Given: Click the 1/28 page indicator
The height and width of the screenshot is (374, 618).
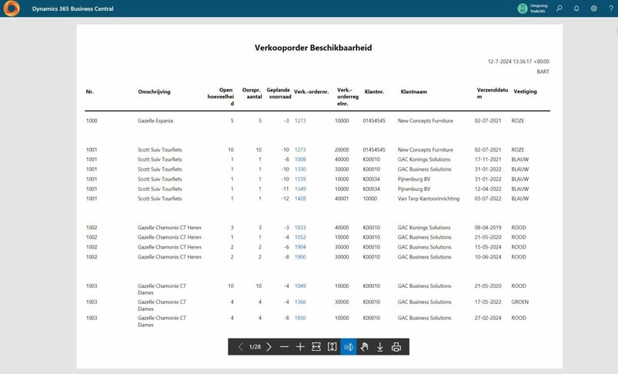Looking at the screenshot, I should [255, 347].
